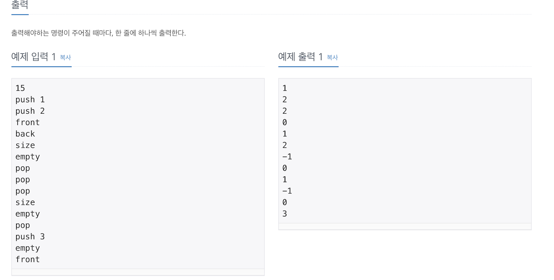Click the first -1 in sample output
Image resolution: width=554 pixels, height=280 pixels.
[287, 157]
